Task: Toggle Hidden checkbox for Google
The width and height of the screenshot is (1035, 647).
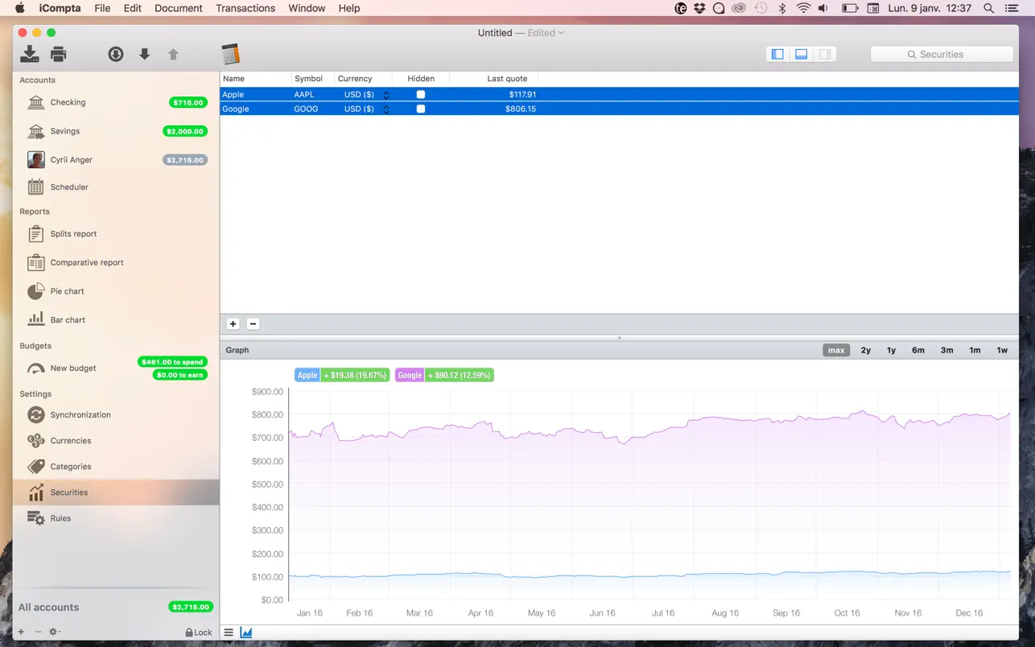Action: (x=420, y=109)
